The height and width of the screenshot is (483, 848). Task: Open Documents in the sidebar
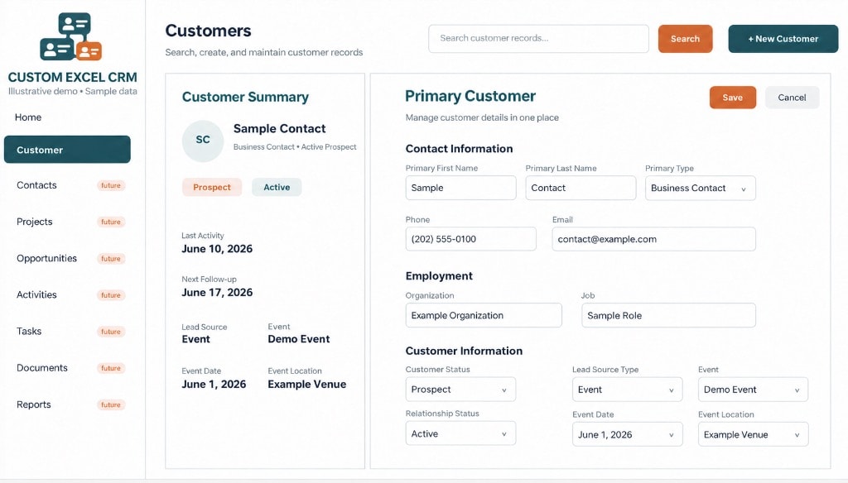(x=42, y=368)
